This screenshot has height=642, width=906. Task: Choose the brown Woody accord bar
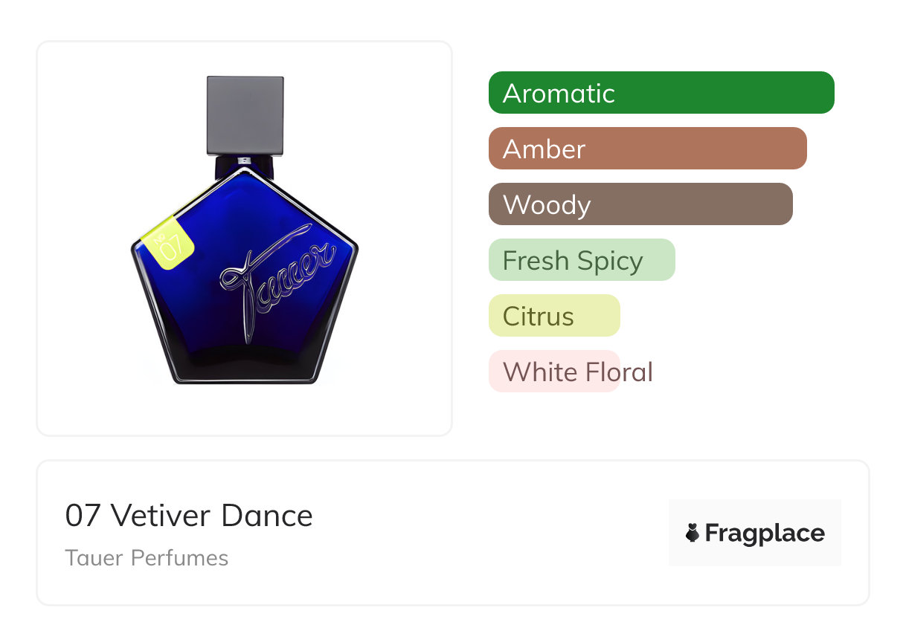click(640, 204)
